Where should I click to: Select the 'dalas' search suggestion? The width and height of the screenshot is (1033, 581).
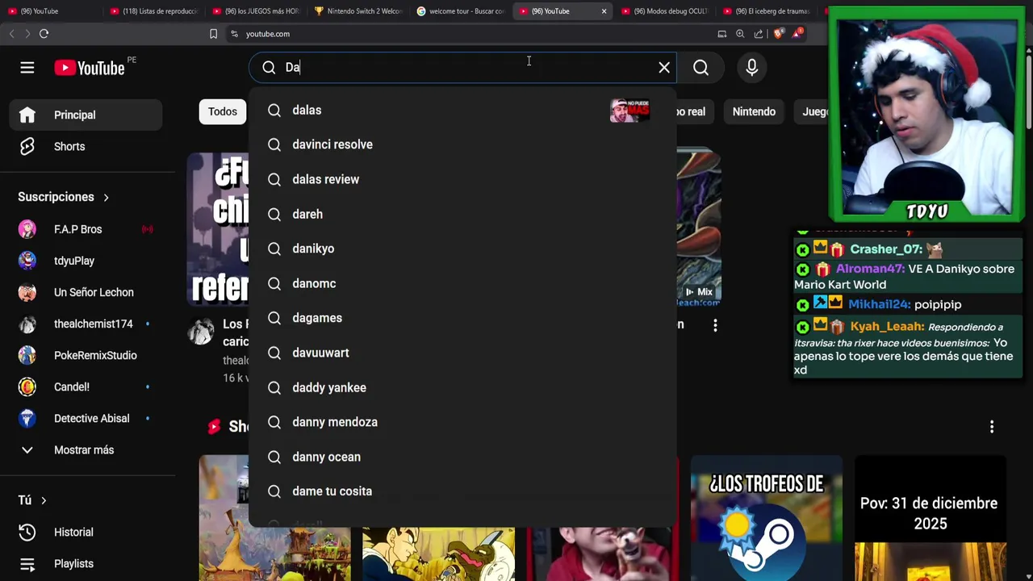pos(462,111)
